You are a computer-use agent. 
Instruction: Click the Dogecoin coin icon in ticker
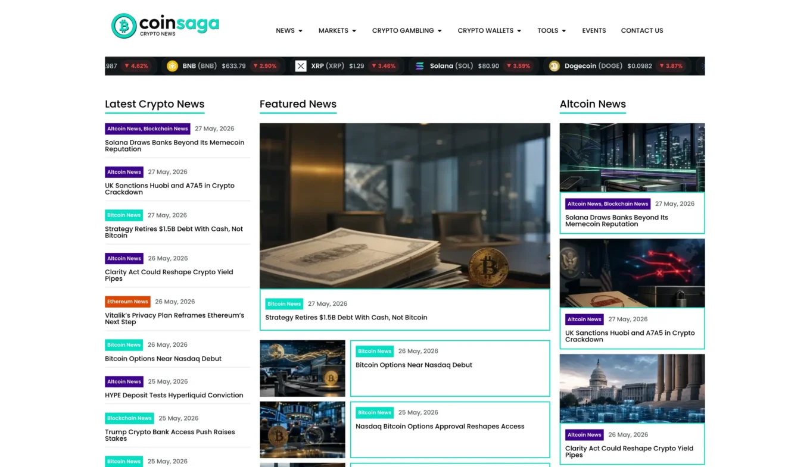[x=554, y=66]
